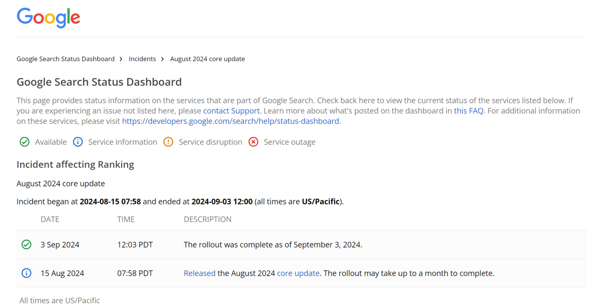Viewport: 600px width, 308px height.
Task: Click the DATE column header
Action: (50, 219)
